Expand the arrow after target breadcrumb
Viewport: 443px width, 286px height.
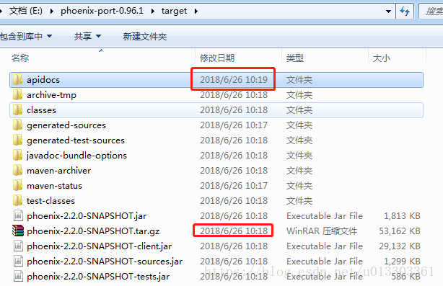point(196,12)
